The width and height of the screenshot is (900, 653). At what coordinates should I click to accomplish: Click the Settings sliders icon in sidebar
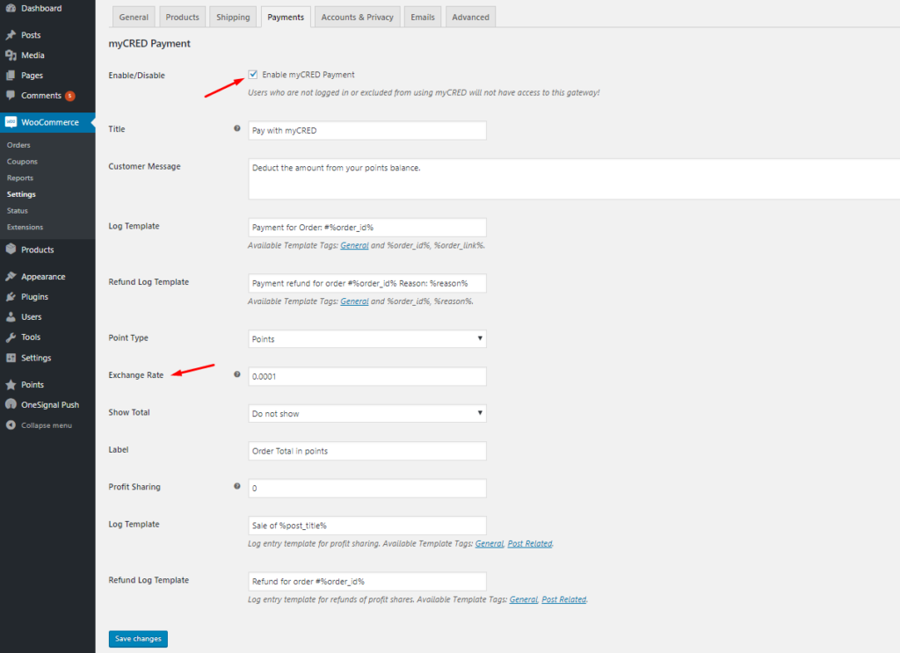point(11,358)
